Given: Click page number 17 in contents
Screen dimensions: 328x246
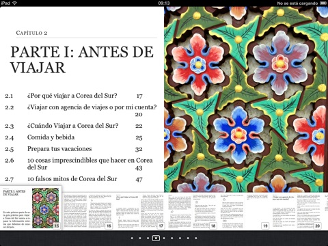Looking at the screenshot, I should point(139,96).
